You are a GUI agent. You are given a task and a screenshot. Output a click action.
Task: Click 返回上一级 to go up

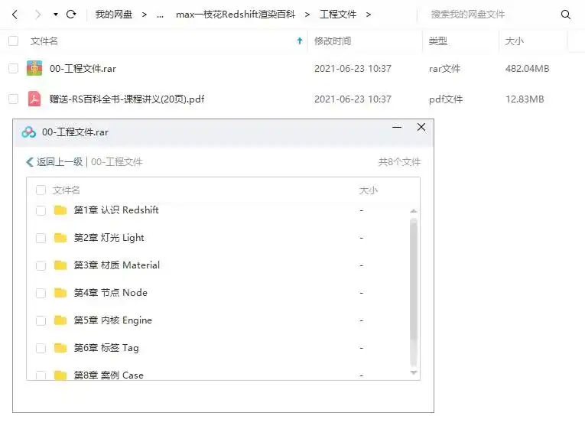tap(54, 162)
